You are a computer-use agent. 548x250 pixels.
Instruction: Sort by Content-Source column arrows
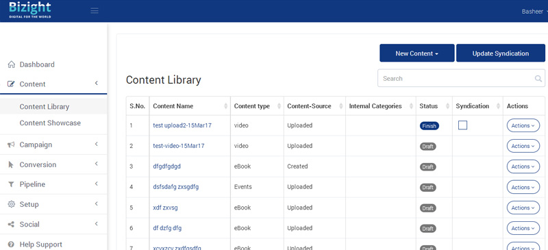pyautogui.click(x=340, y=106)
